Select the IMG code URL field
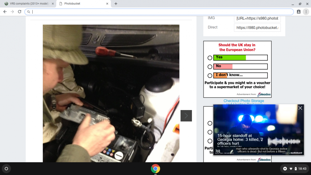Viewport: 311px width, 175px height. (257, 18)
